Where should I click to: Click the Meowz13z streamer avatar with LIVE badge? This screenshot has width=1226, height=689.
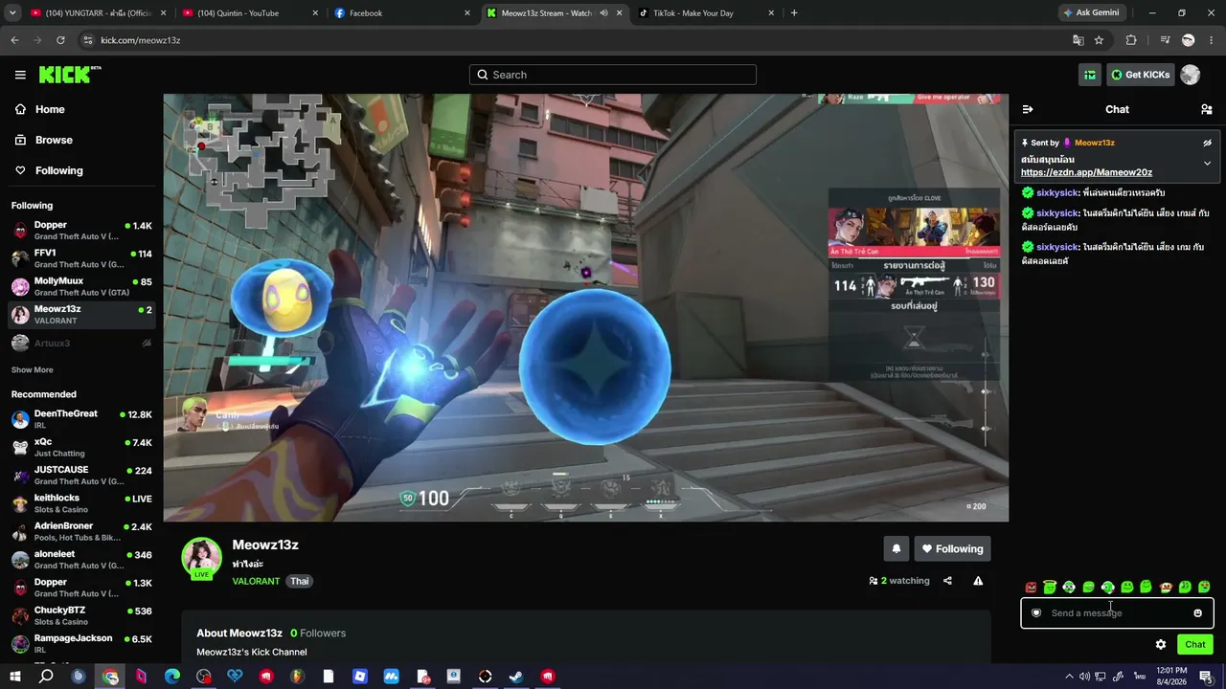[x=202, y=558]
